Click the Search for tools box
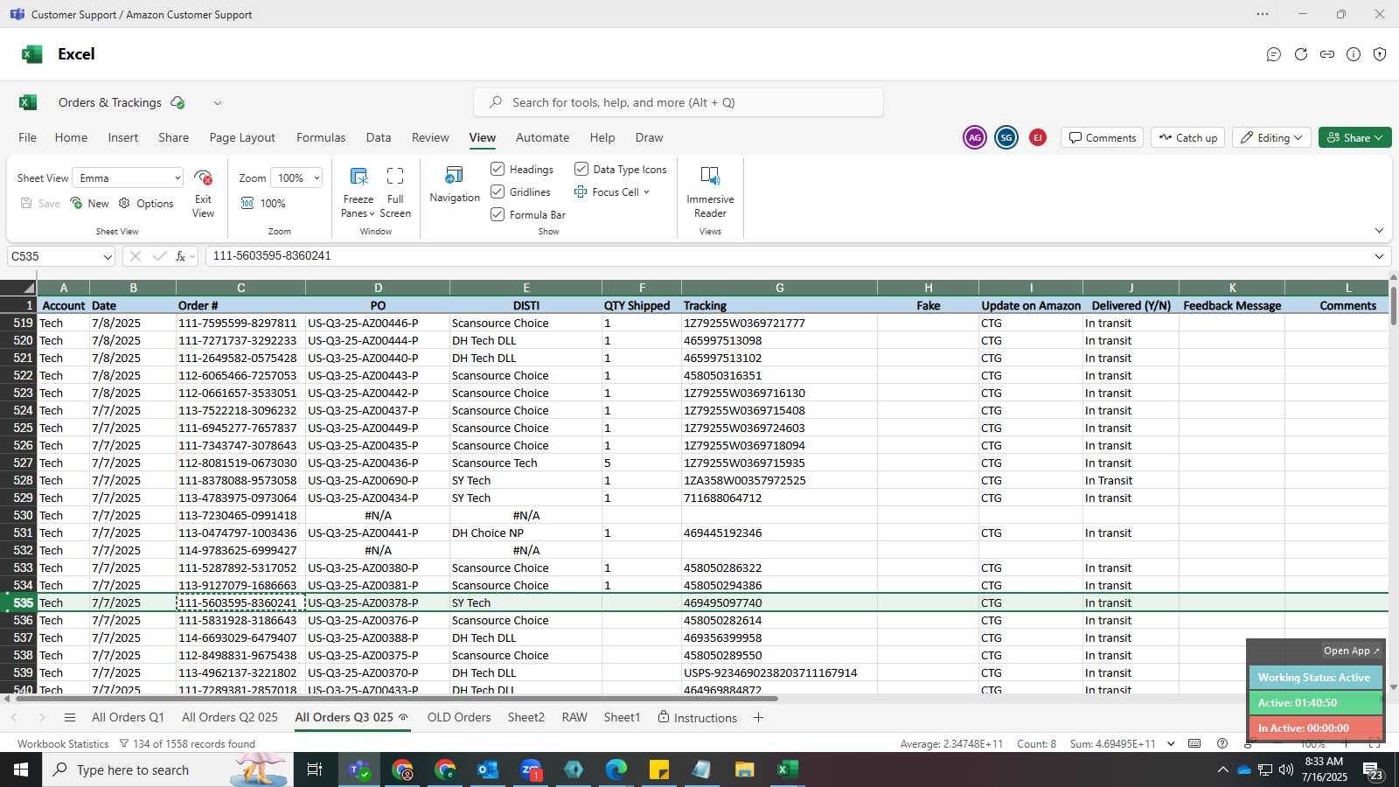 [x=679, y=102]
